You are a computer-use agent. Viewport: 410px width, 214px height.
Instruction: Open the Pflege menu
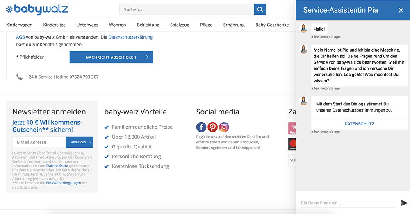[206, 25]
